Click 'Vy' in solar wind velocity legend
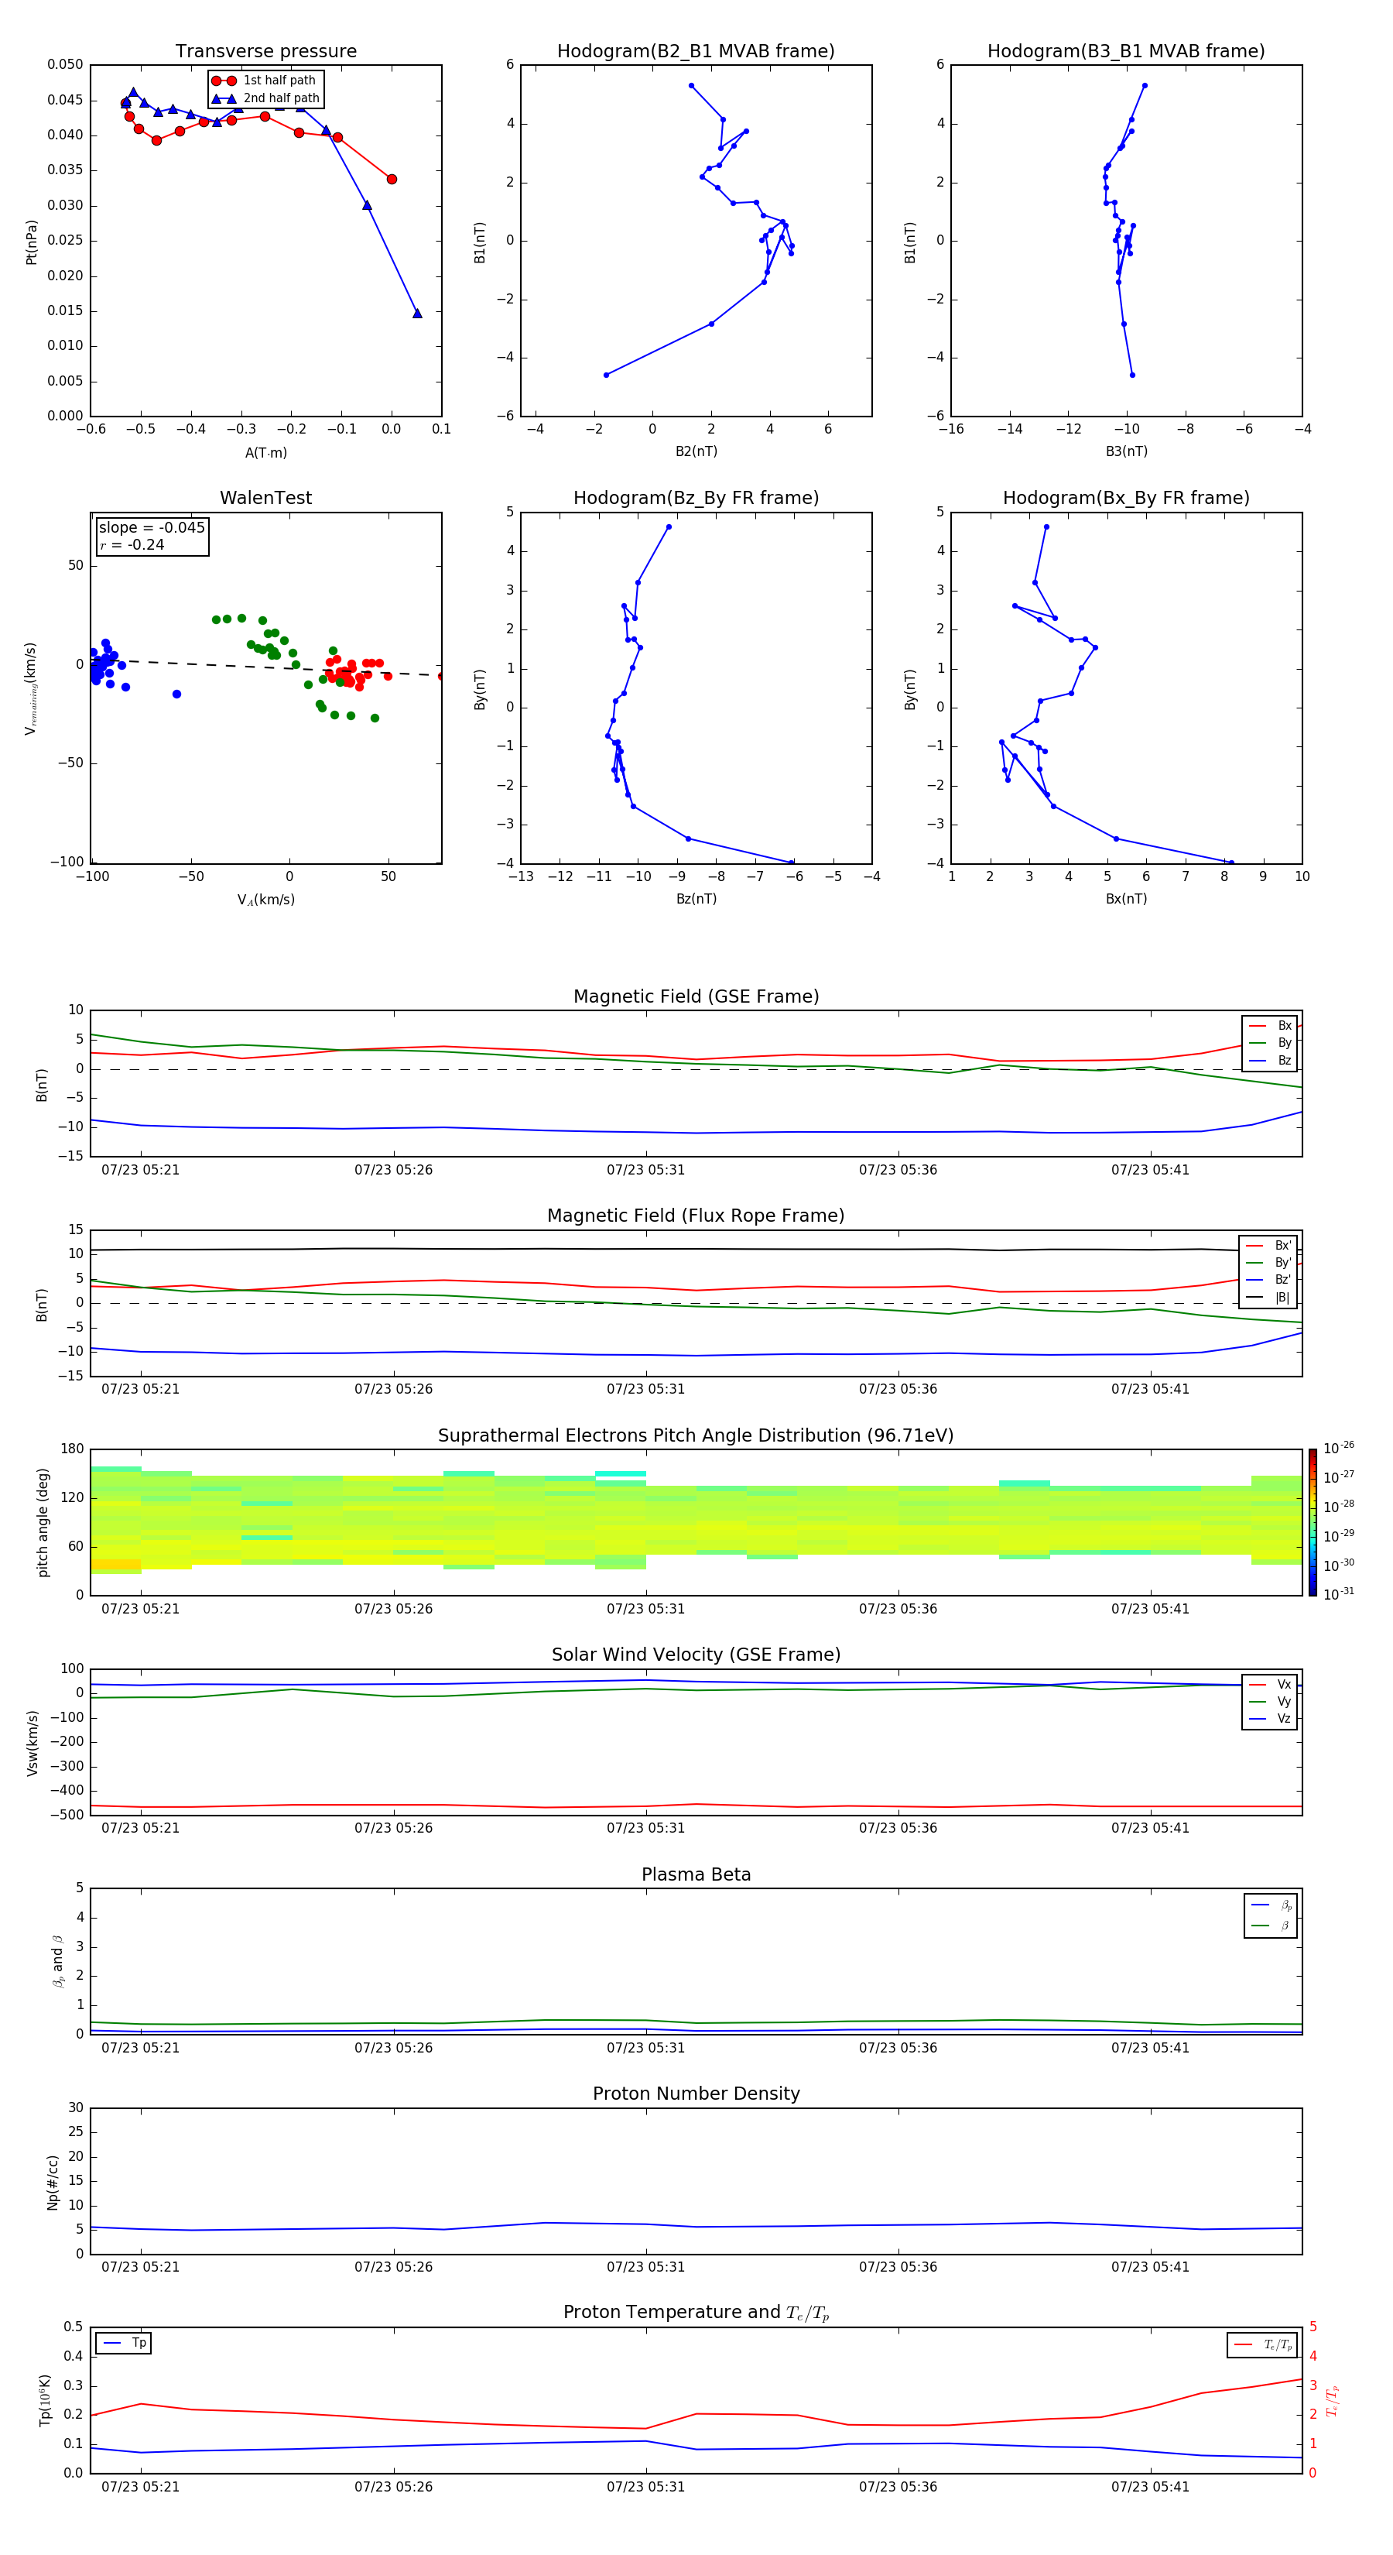 click(1284, 1702)
